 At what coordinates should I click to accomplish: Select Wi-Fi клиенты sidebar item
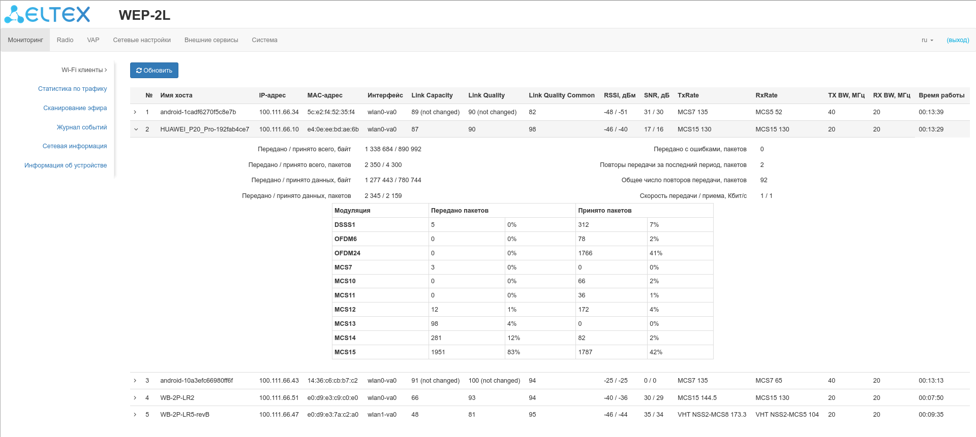point(84,70)
